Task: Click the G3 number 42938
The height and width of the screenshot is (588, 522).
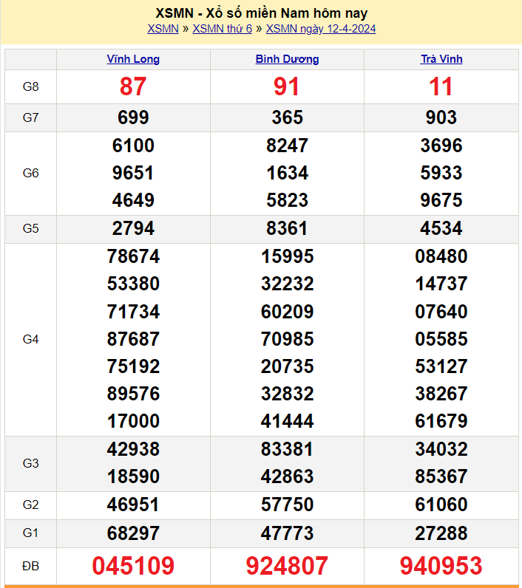Action: click(133, 449)
